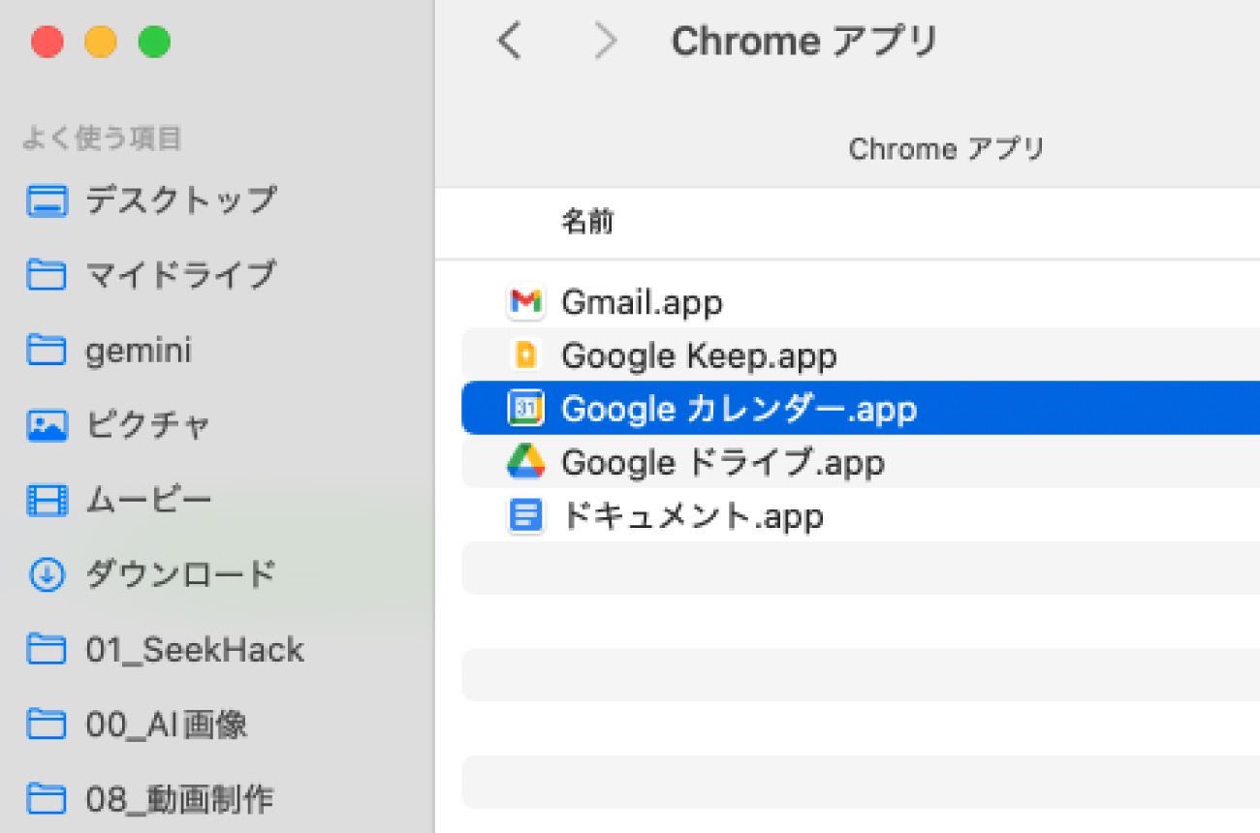Go back with the left chevron

click(509, 42)
